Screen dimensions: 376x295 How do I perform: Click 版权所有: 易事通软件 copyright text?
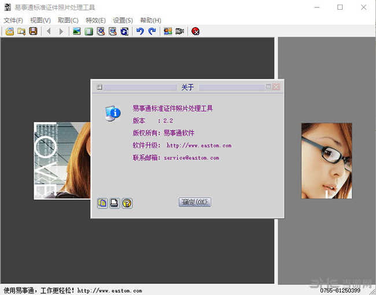pos(164,133)
